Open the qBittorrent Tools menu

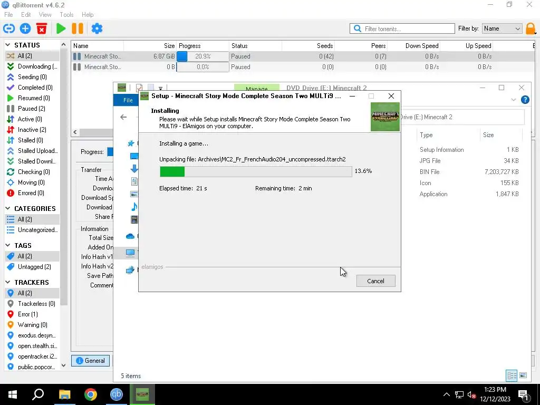[x=66, y=15]
